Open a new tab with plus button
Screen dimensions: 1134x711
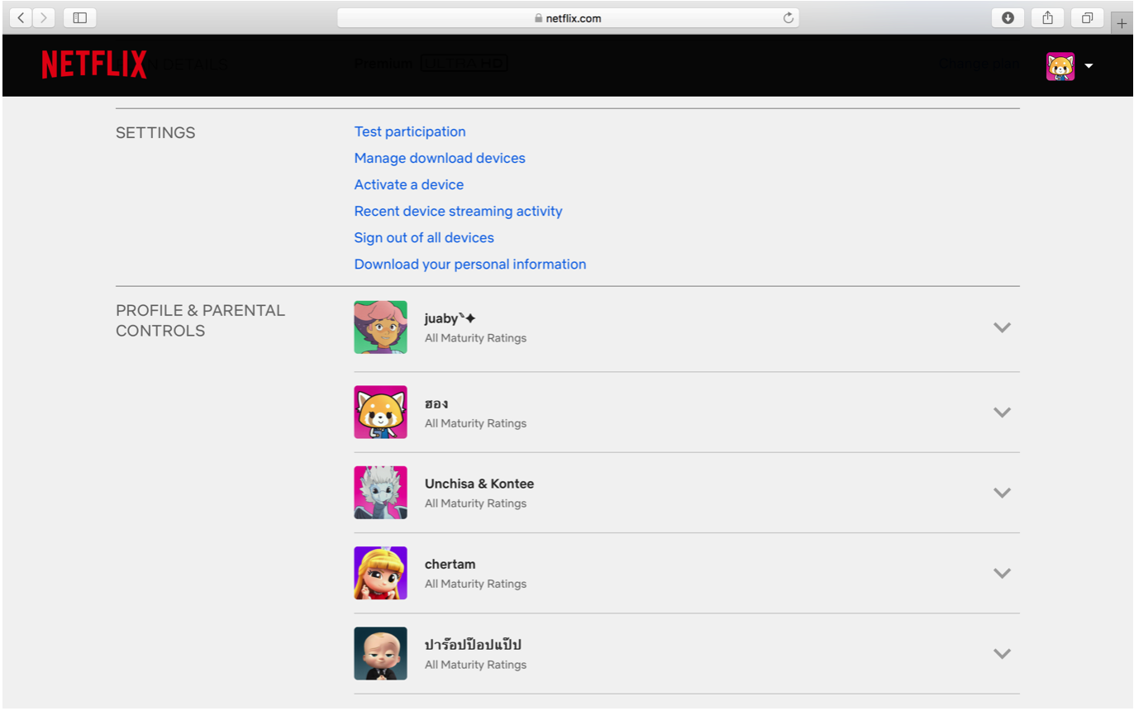pyautogui.click(x=1121, y=23)
